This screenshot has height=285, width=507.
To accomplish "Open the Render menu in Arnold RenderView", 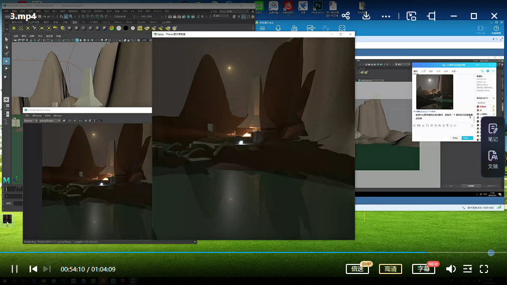I will 58,115.
